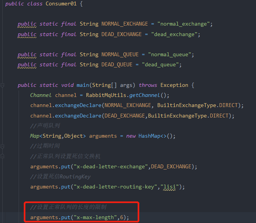The height and width of the screenshot is (223, 256).
Task: Click the "dead_queue" string literal
Action: [160, 65]
